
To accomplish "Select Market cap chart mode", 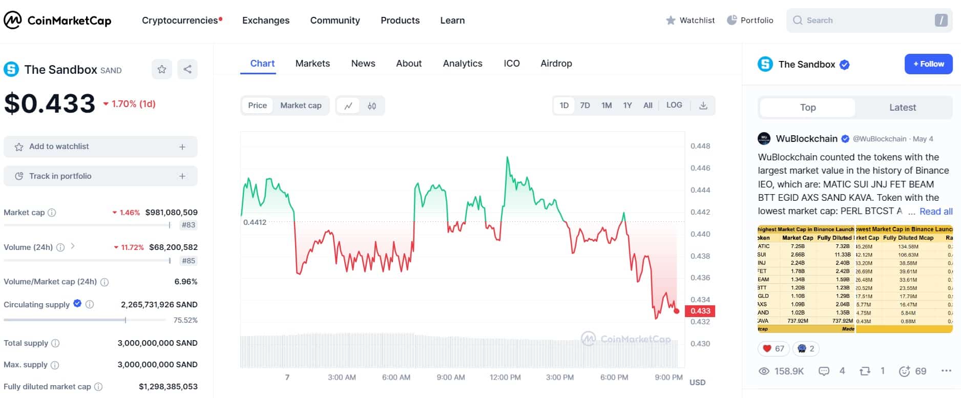I will (301, 106).
